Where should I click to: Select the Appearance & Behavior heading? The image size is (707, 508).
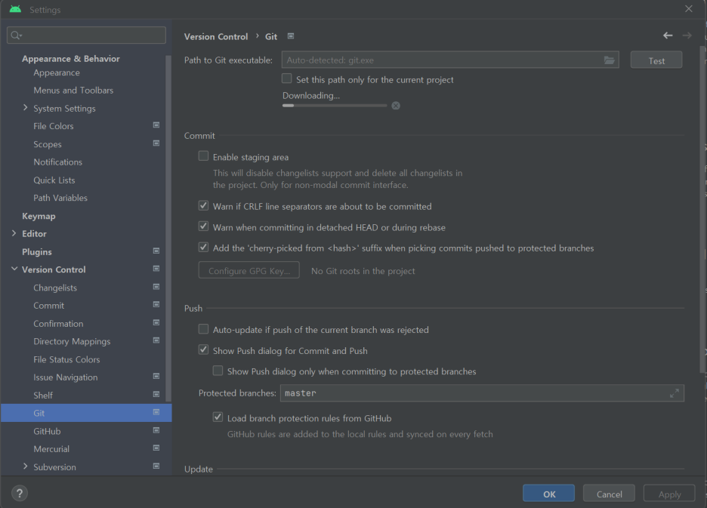pyautogui.click(x=71, y=59)
